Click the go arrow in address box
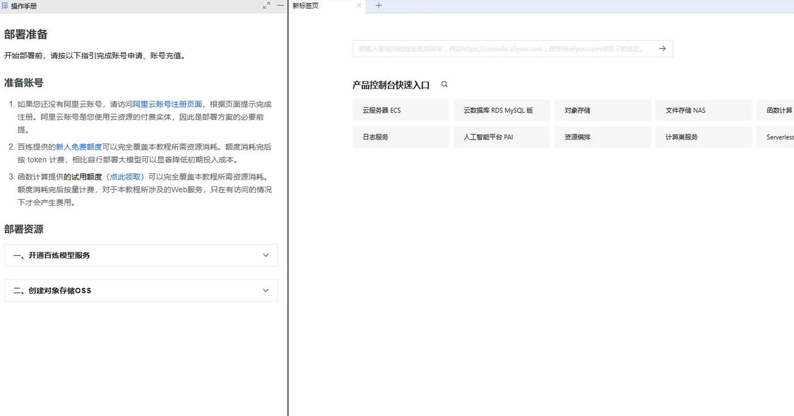794x416 pixels. click(x=662, y=49)
